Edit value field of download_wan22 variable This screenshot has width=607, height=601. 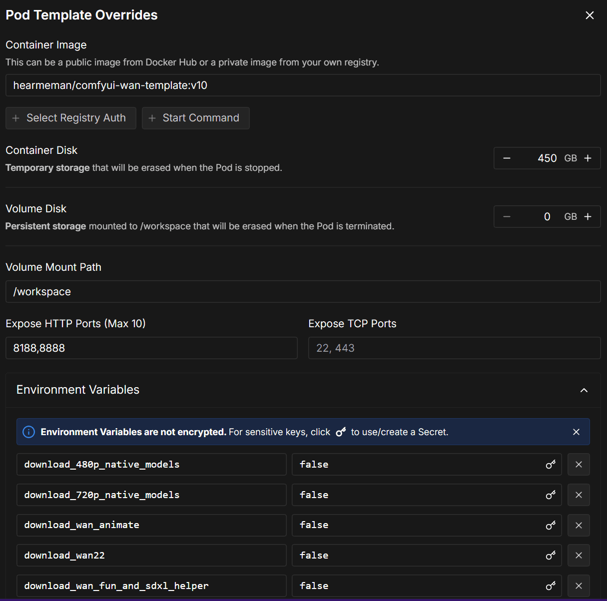click(x=417, y=556)
